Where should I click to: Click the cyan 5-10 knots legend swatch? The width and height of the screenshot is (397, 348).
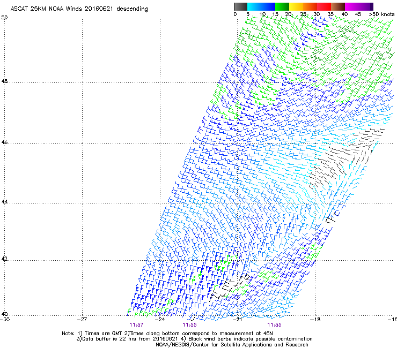click(x=254, y=6)
